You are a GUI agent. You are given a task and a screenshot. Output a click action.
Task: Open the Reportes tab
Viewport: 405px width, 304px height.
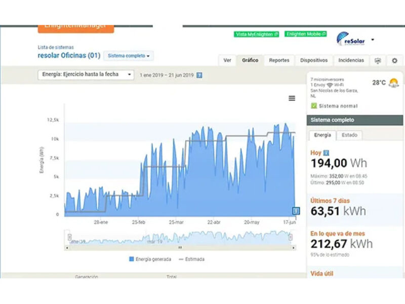pos(279,60)
